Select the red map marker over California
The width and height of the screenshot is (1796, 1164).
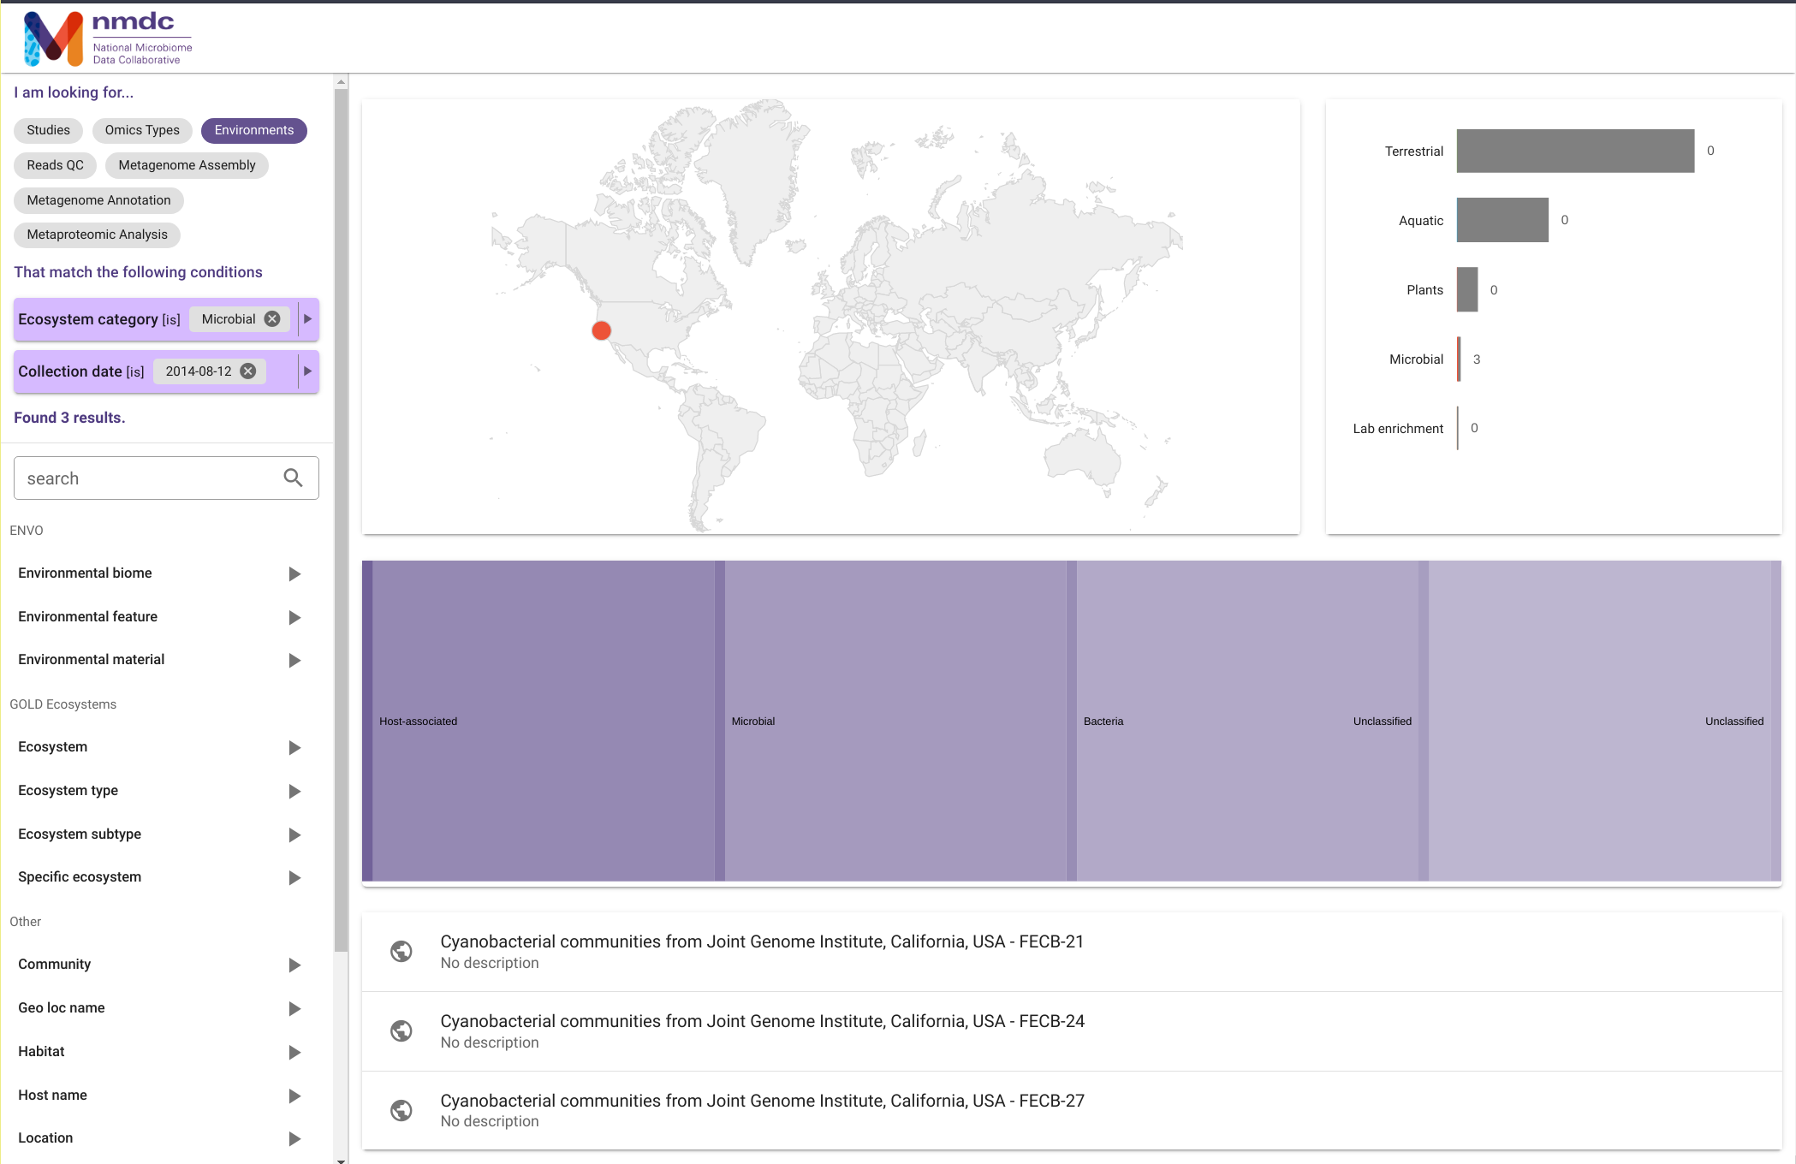click(600, 330)
